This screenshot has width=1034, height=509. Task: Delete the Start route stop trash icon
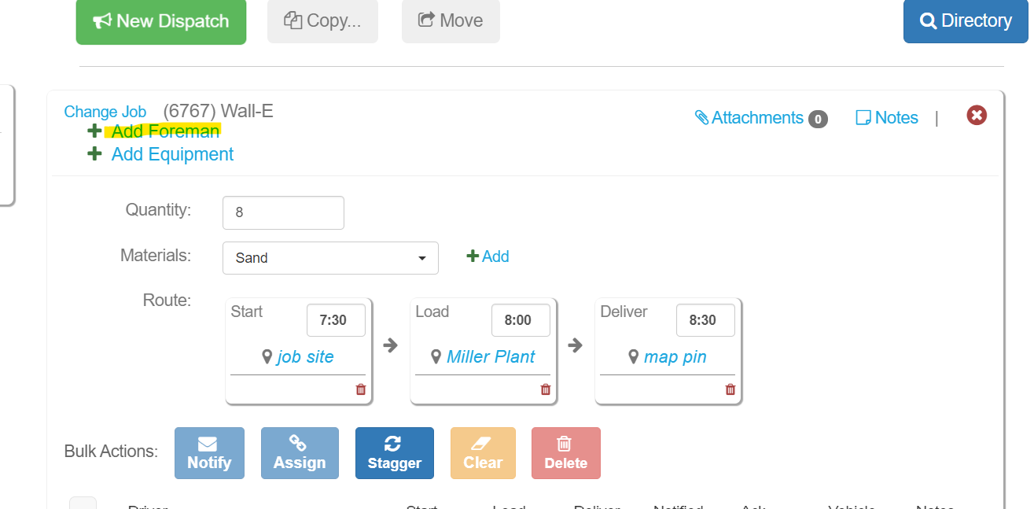coord(361,389)
